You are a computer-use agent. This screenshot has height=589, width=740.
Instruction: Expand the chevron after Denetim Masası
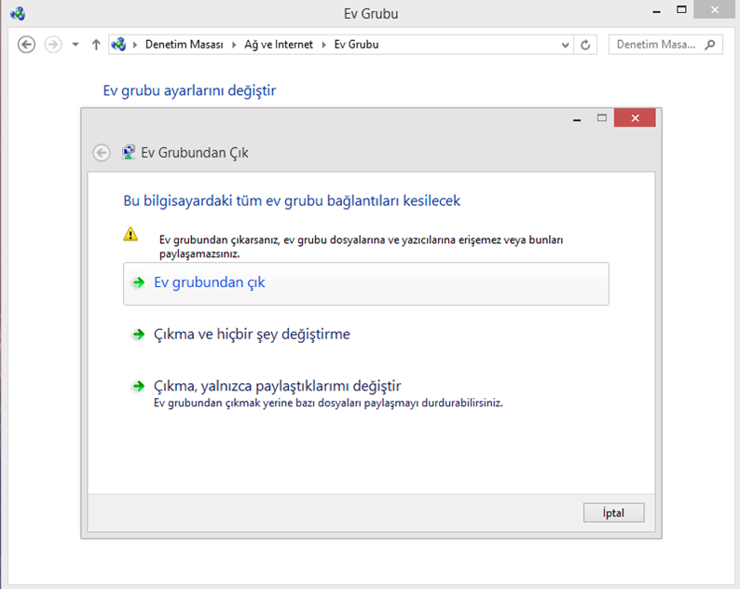(x=234, y=45)
